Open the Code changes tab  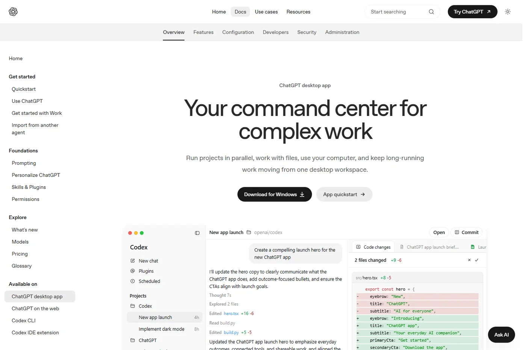pyautogui.click(x=373, y=247)
